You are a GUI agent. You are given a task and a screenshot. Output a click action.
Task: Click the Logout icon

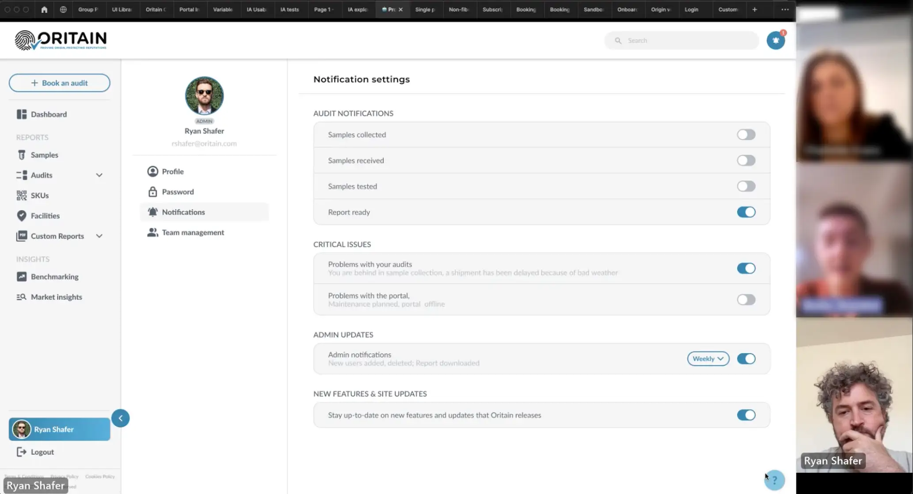[21, 452]
